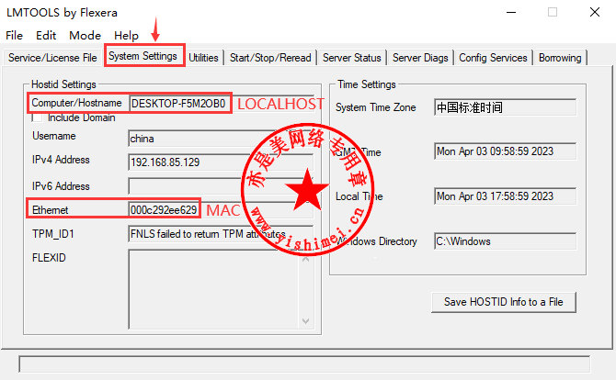The image size is (616, 380).
Task: Click the Username field containing china
Action: 221,139
